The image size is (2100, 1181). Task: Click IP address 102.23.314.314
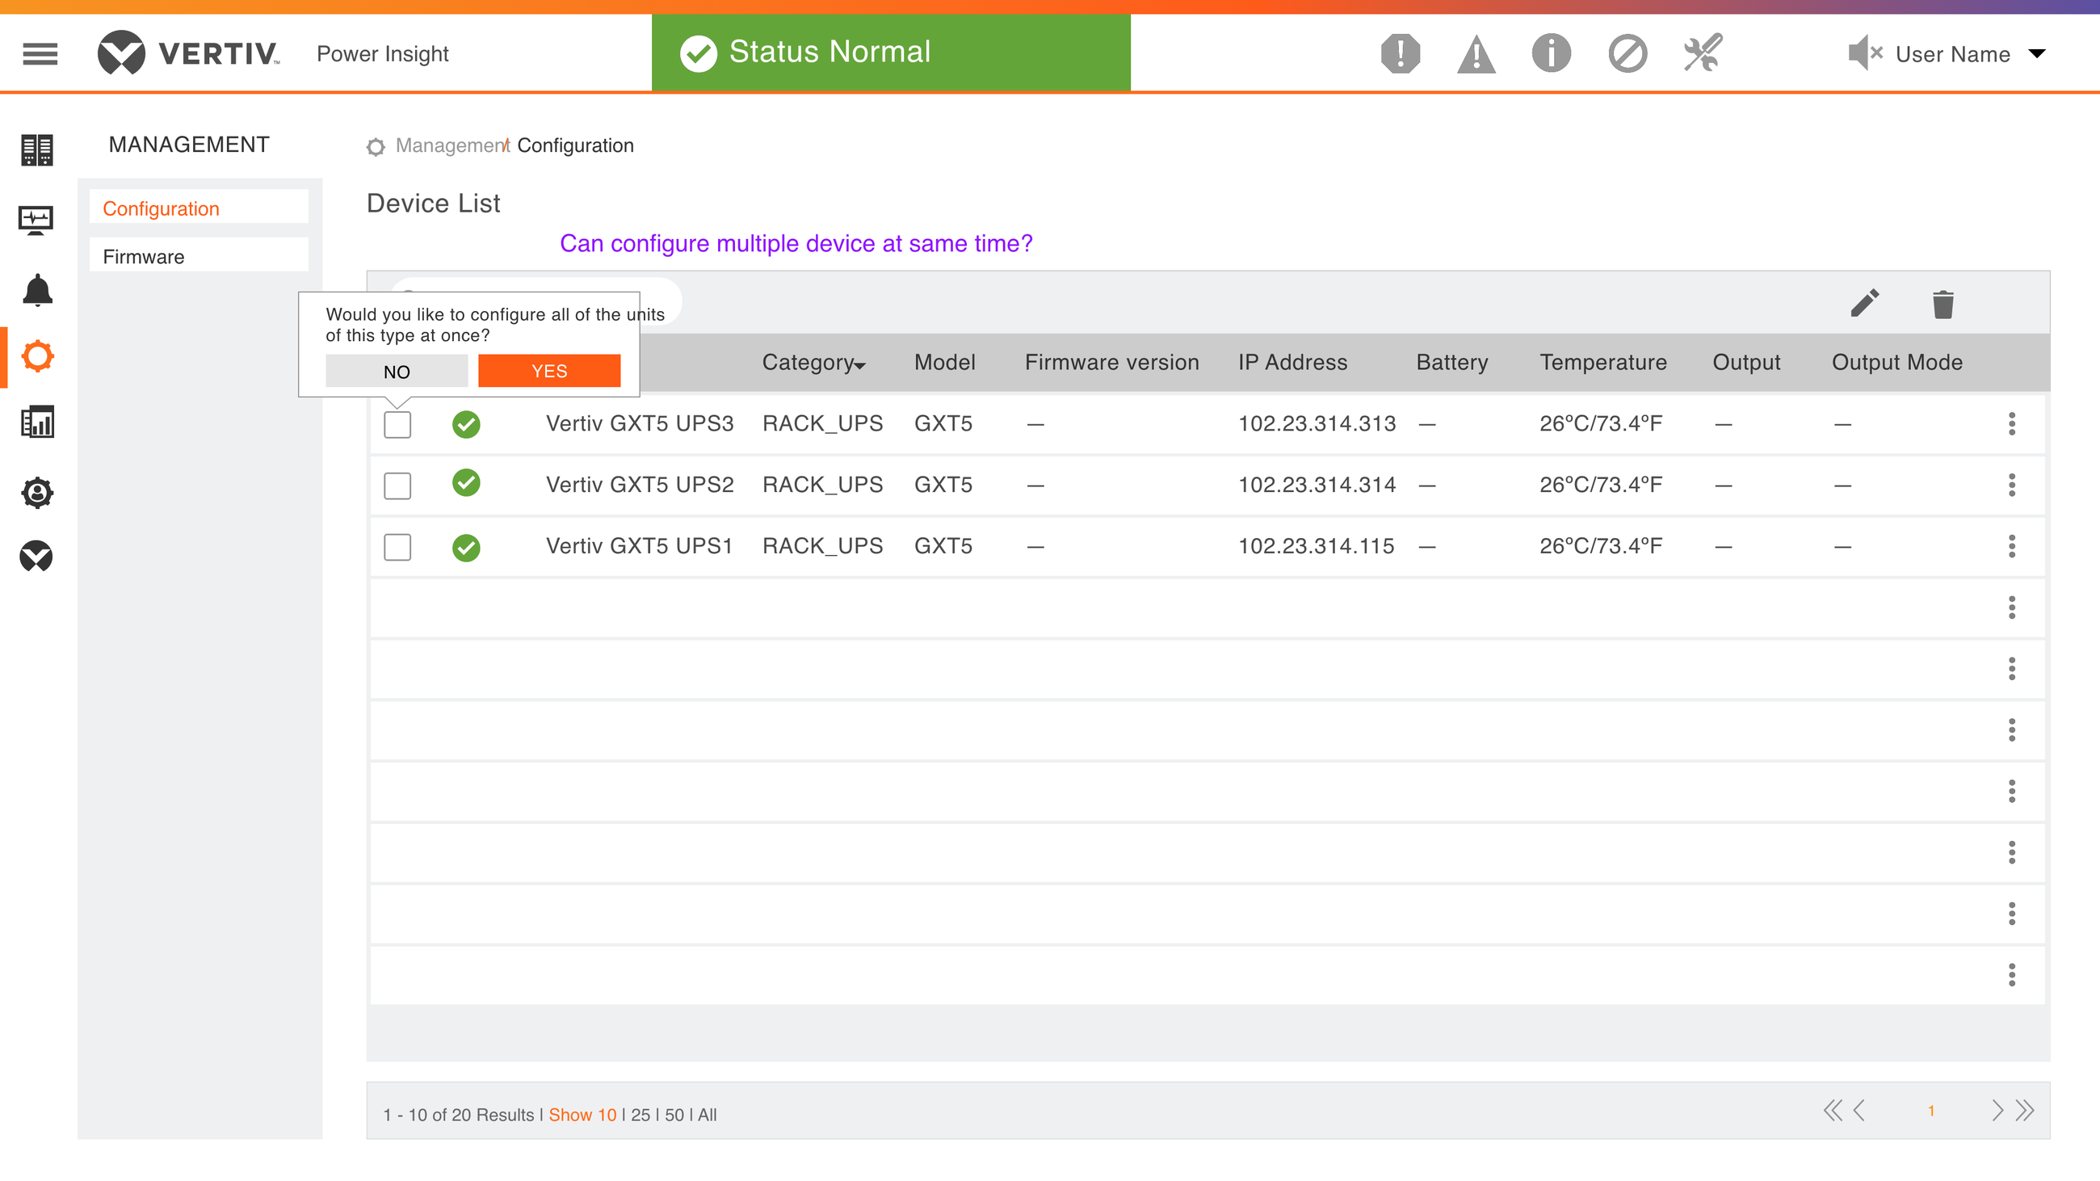[1317, 485]
